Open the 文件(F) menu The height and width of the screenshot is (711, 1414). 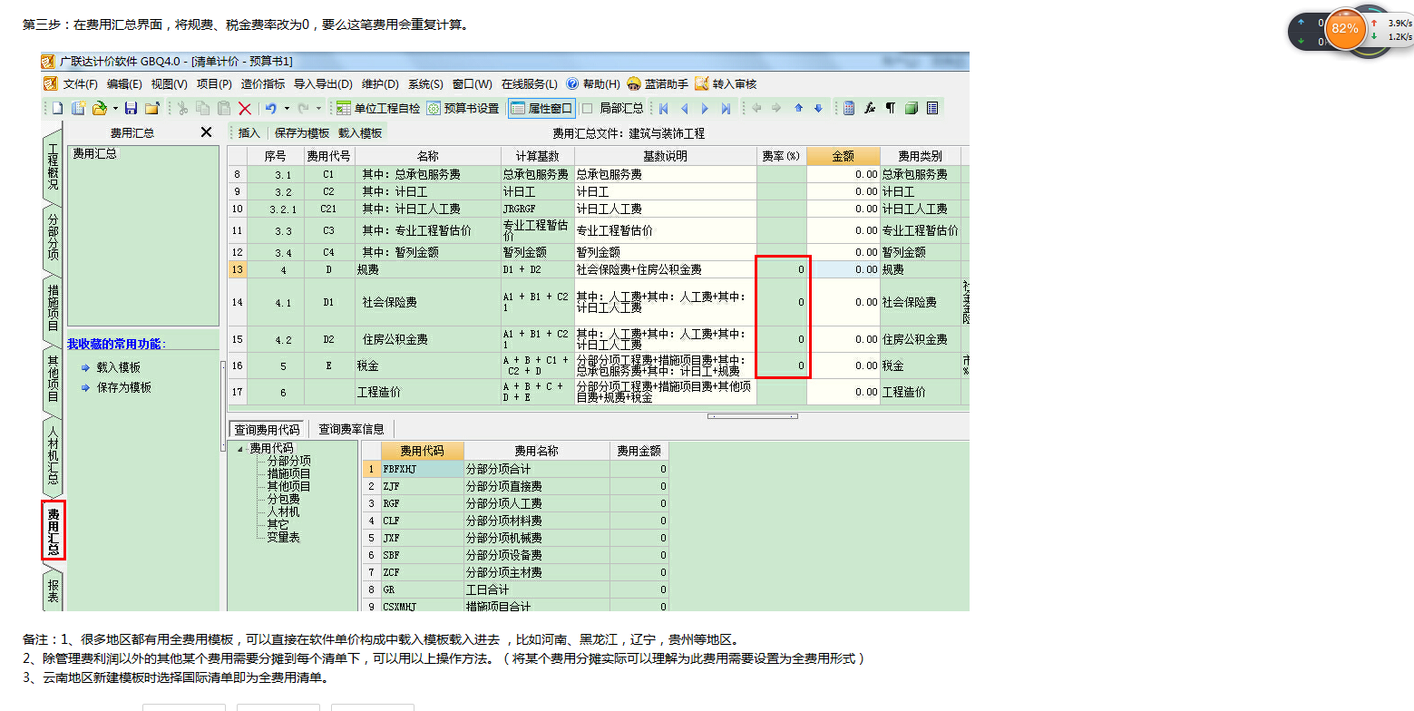80,84
